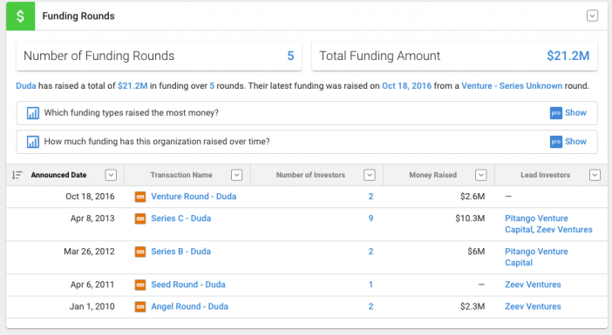Screen dimensions: 612x335
Task: Open the Venture - Series Unknown link
Action: pos(512,85)
